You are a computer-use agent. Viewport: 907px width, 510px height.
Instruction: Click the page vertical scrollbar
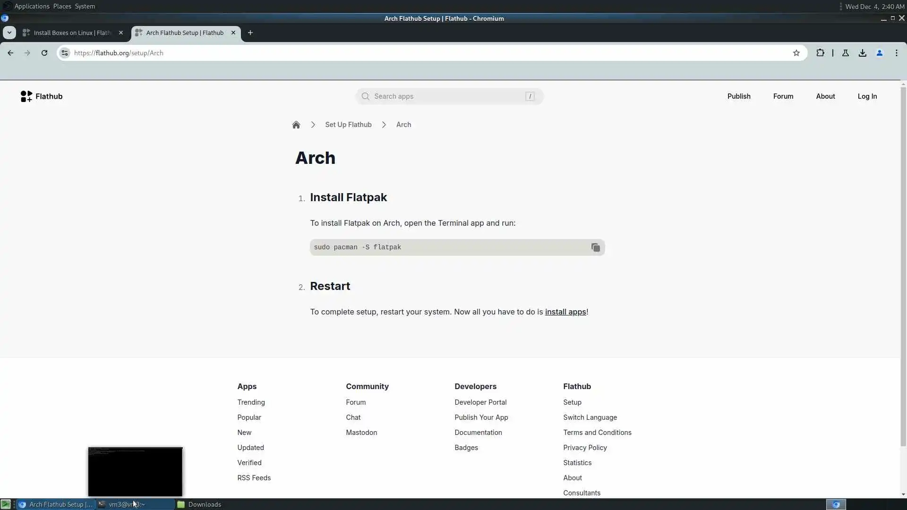pyautogui.click(x=903, y=264)
